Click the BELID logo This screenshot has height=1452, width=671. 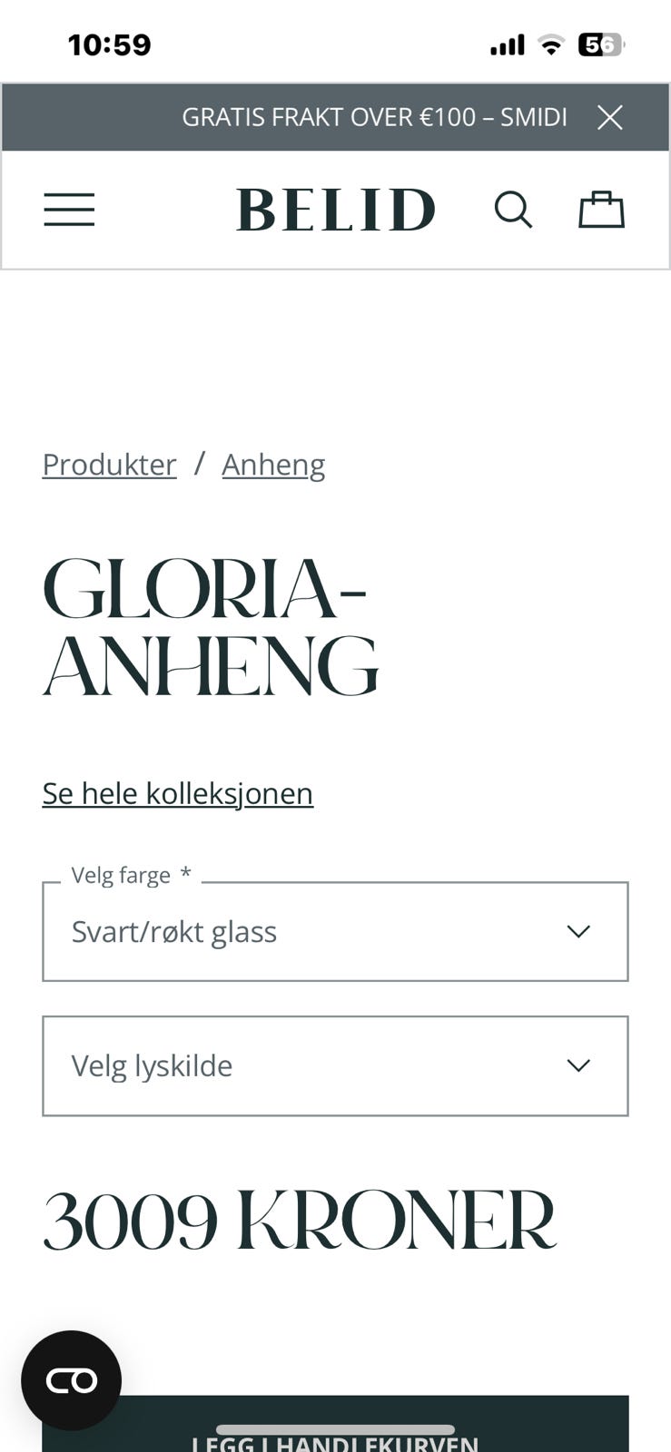tap(335, 209)
